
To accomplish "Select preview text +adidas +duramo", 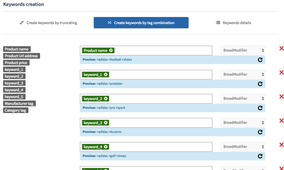I will click(x=109, y=132).
